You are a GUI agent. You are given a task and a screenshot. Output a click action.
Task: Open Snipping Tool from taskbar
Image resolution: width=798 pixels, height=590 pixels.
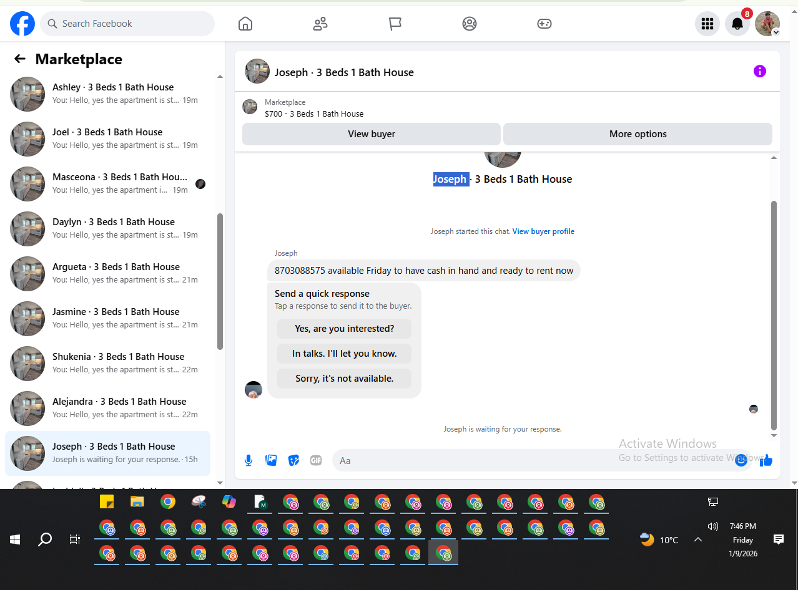[x=199, y=501]
